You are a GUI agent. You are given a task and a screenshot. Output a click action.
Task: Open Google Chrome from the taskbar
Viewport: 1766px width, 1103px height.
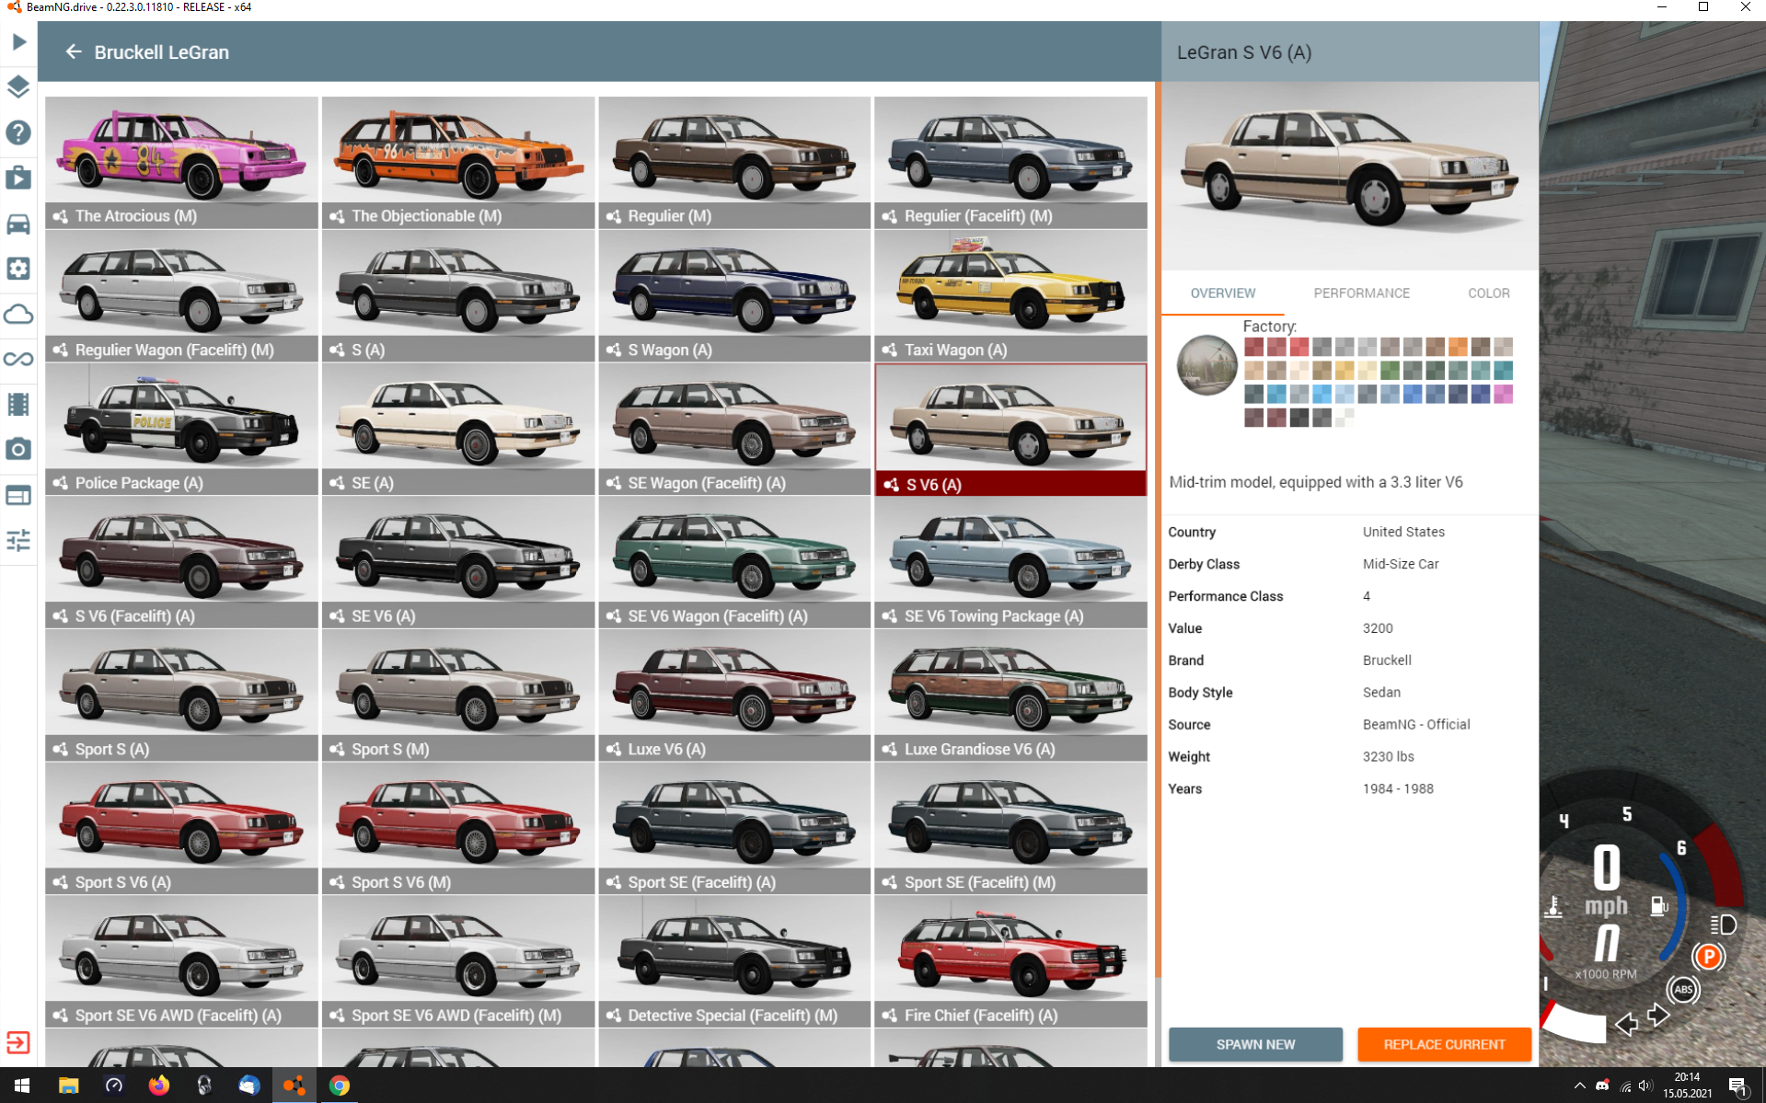coord(340,1086)
